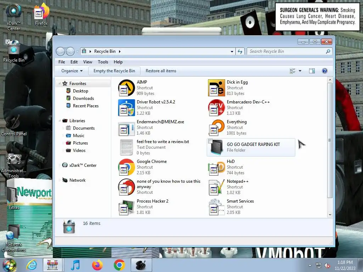
Task: Select the Driver Robot v2.5.4.2 icon
Action: pyautogui.click(x=127, y=108)
